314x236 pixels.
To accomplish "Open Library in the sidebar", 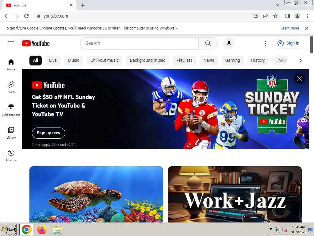I will coord(11,133).
